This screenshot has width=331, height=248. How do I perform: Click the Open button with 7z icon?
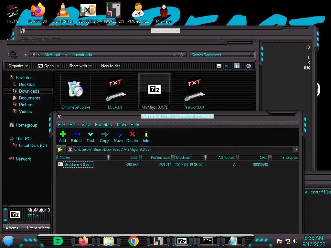pos(46,66)
